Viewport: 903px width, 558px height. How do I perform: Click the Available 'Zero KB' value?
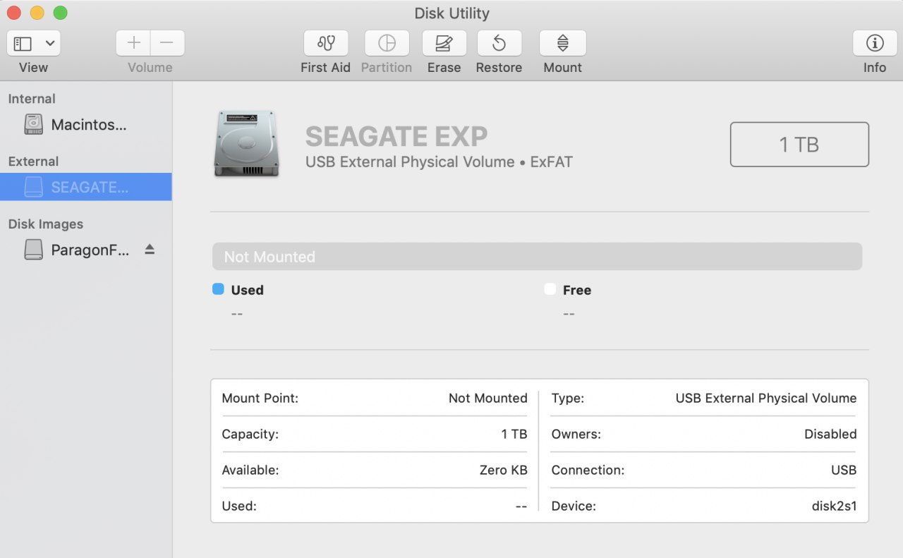pyautogui.click(x=504, y=470)
